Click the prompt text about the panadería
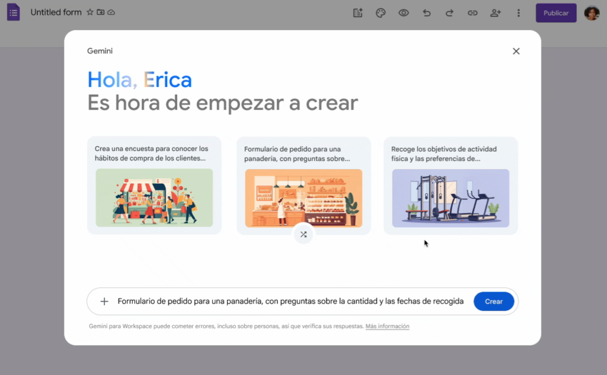 [x=290, y=302]
